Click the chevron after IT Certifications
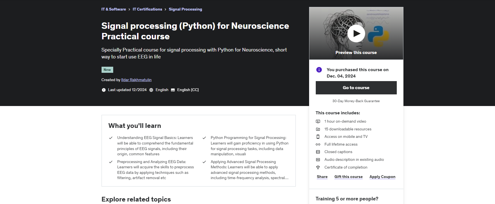The width and height of the screenshot is (495, 204). pyautogui.click(x=165, y=9)
